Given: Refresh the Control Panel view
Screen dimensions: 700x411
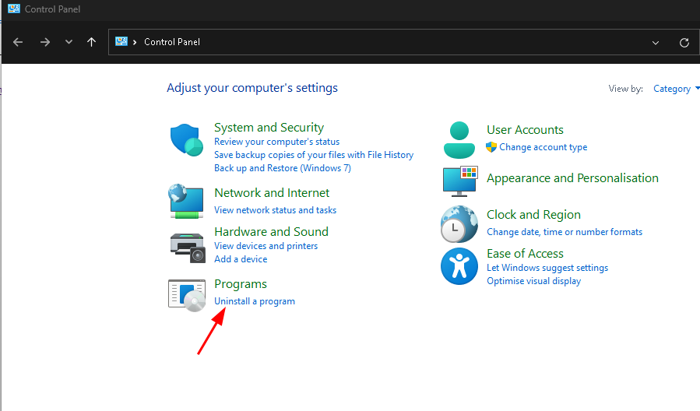Looking at the screenshot, I should pos(684,42).
